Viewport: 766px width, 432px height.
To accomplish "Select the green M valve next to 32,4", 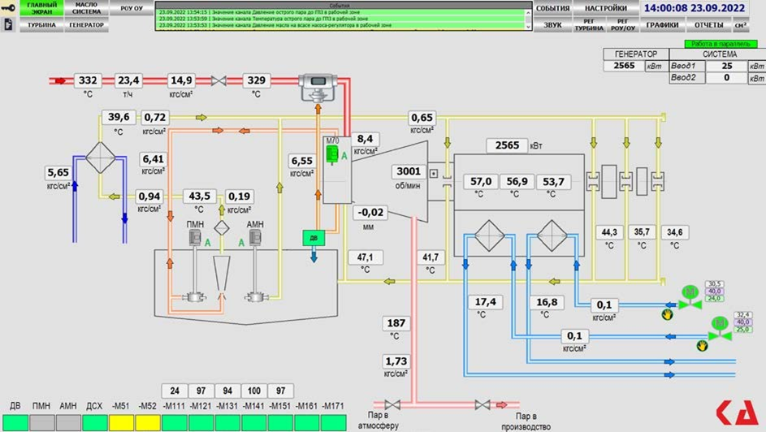I will 720,329.
